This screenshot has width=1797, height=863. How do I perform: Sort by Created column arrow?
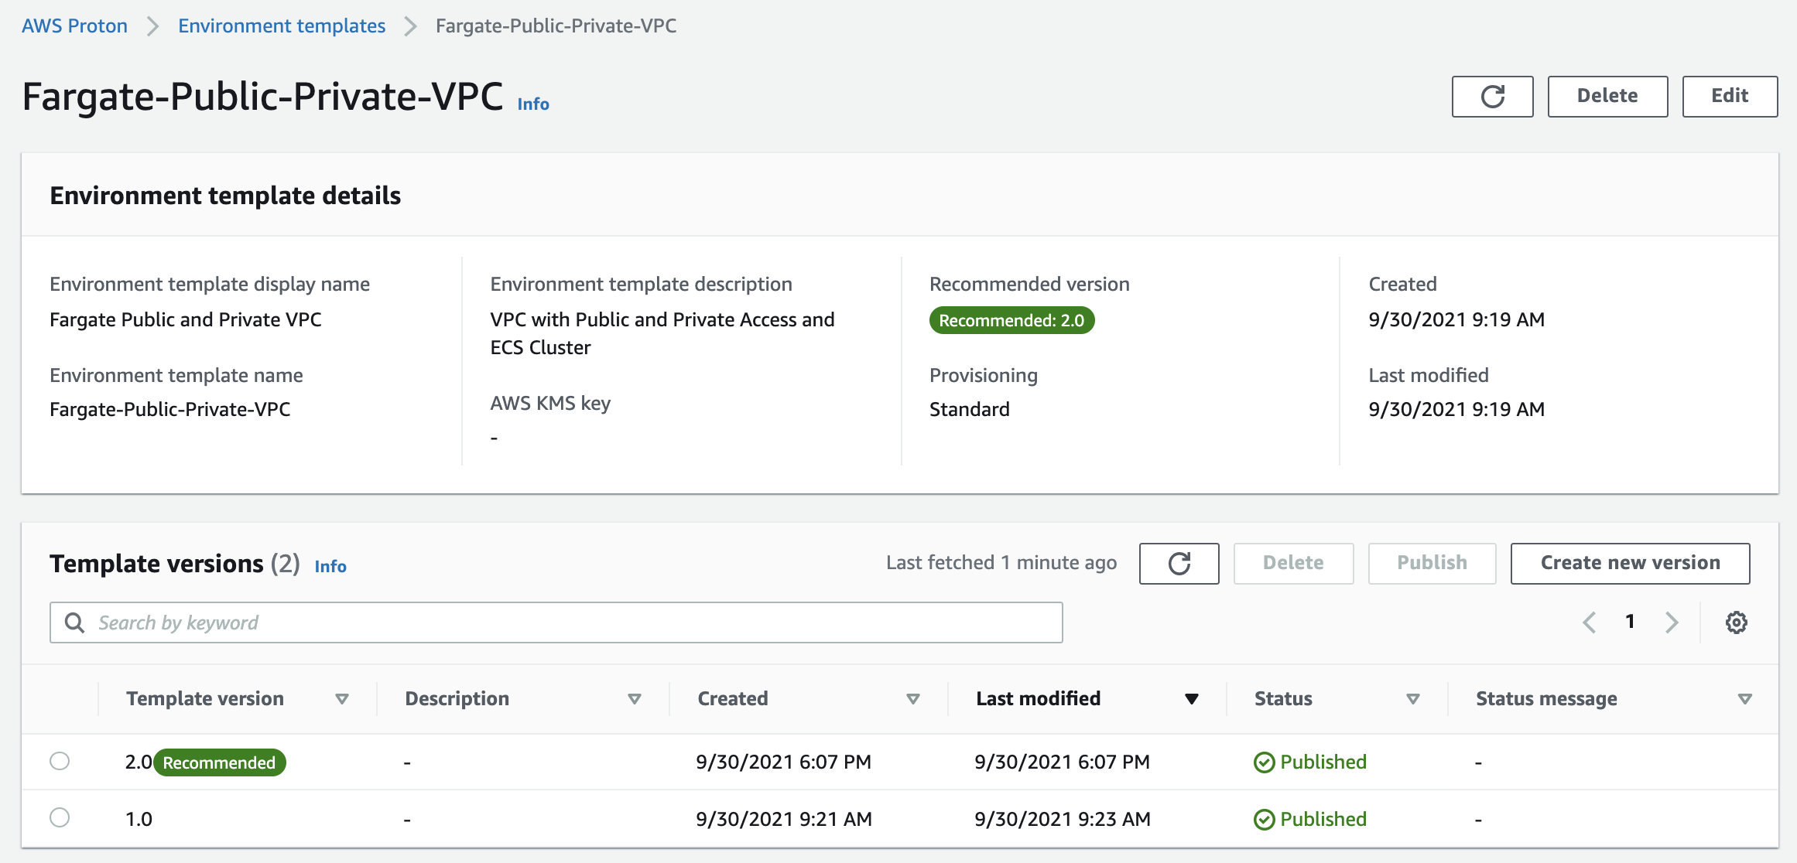pyautogui.click(x=913, y=699)
